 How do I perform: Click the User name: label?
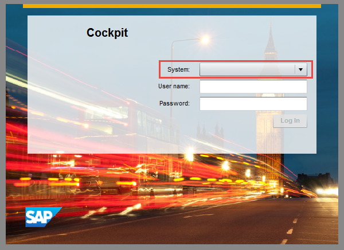(x=174, y=86)
